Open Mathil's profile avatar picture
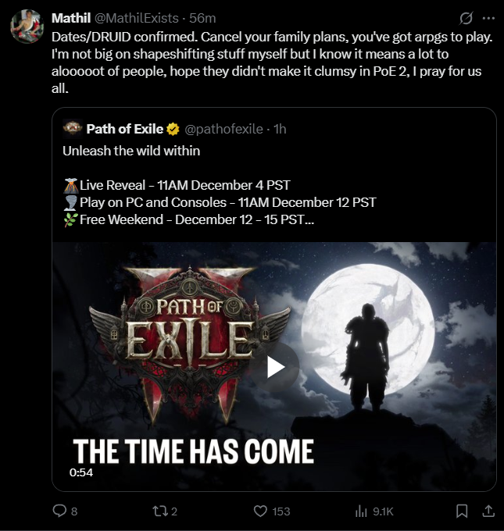The width and height of the screenshot is (504, 531). click(26, 26)
